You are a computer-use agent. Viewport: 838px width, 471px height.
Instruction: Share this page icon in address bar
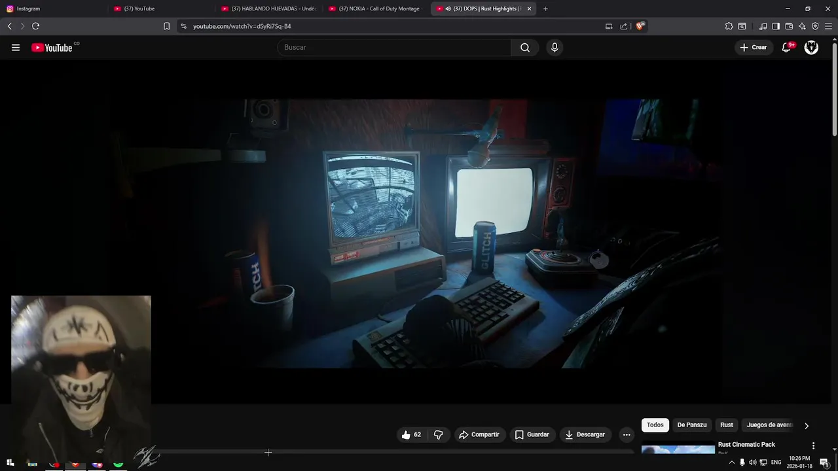click(x=624, y=26)
